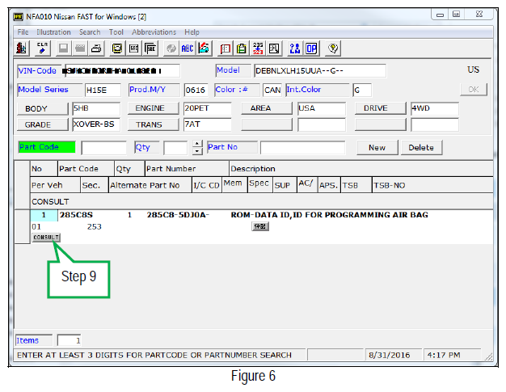Click the Model Series field H15E
This screenshot has width=506, height=392.
(x=103, y=90)
